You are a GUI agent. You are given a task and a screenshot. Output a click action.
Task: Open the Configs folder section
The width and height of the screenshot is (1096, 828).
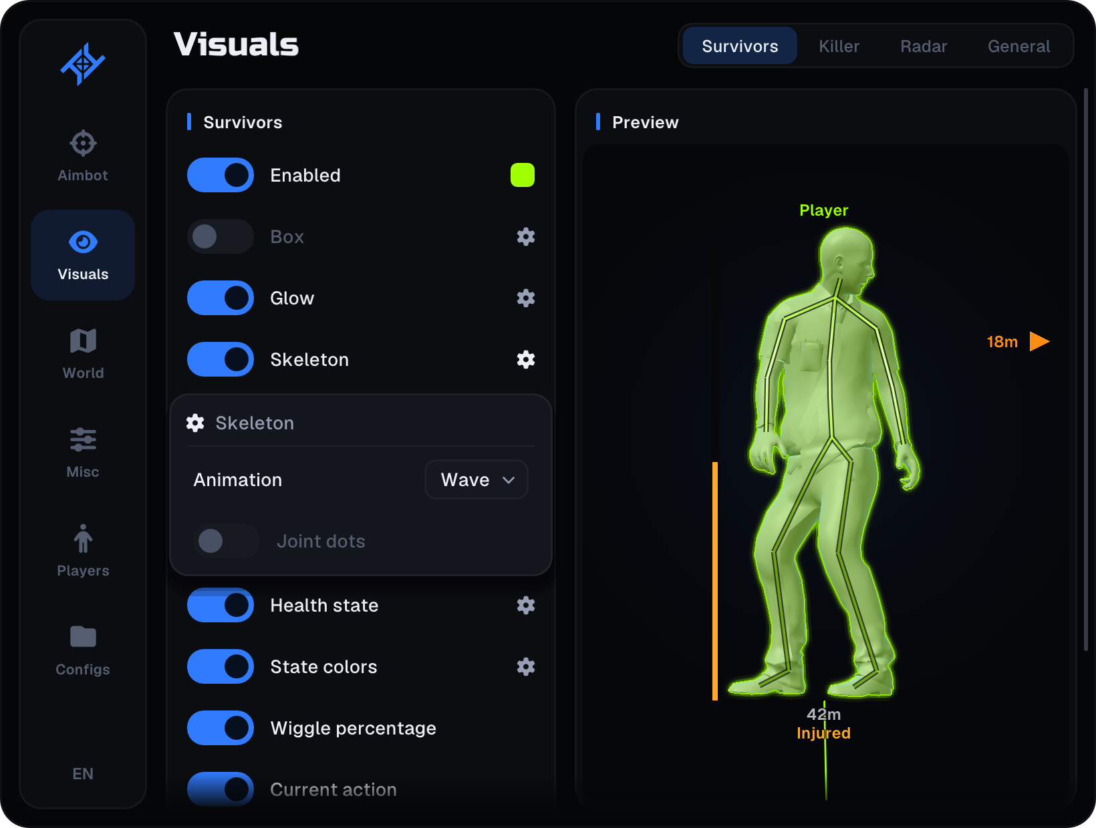point(83,650)
